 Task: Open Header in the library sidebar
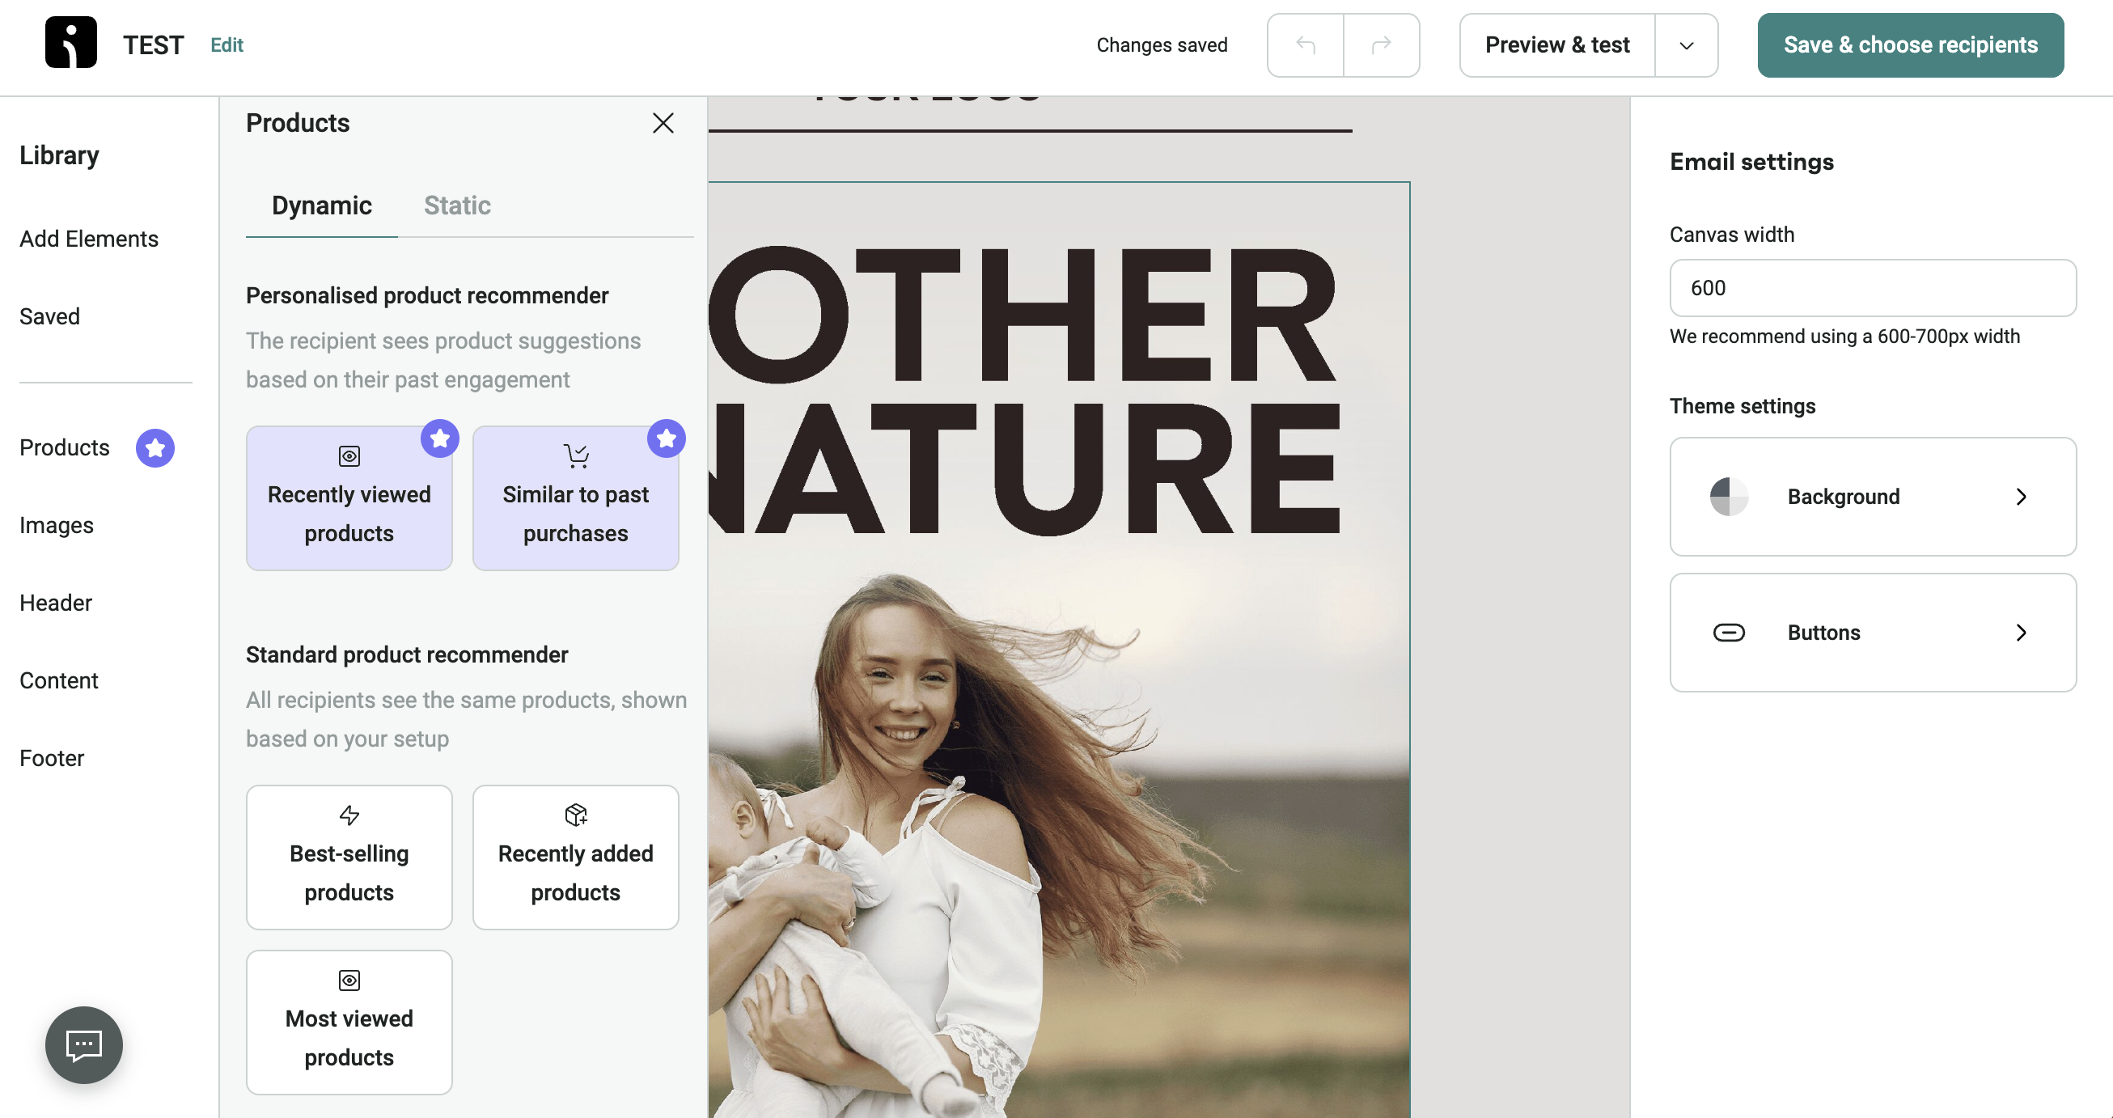point(55,603)
